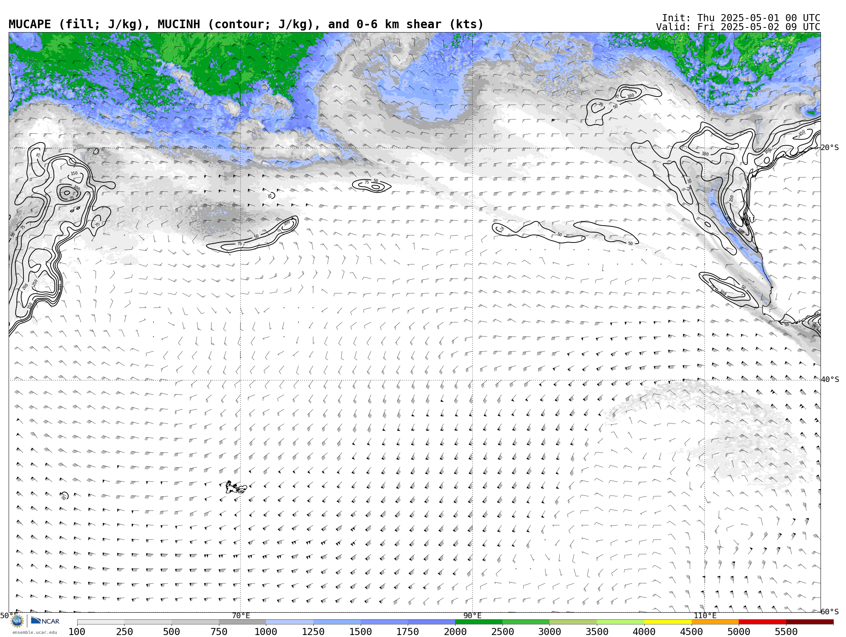Click the colorbar label 3500

click(x=597, y=632)
